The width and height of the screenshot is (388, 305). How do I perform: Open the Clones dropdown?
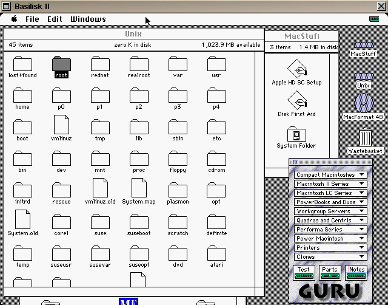(330, 257)
